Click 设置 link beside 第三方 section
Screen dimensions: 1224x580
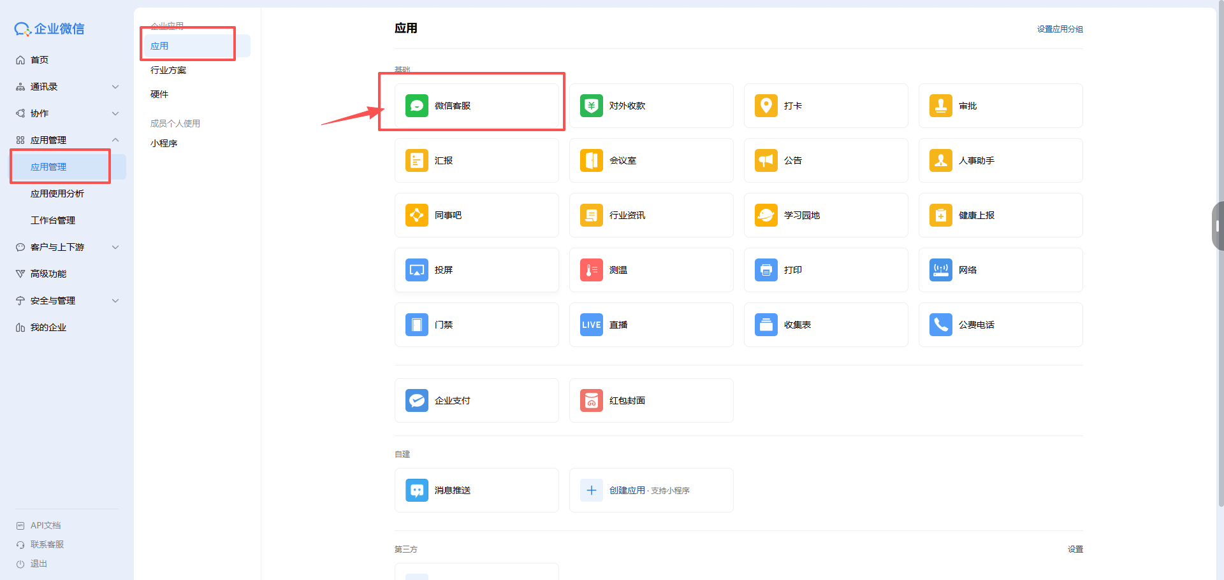pos(1075,549)
